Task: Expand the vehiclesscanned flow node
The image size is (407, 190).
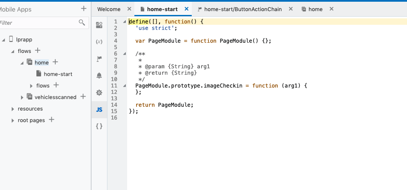Action: point(22,97)
